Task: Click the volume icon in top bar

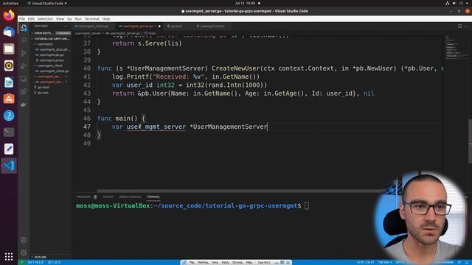Action: [x=454, y=3]
